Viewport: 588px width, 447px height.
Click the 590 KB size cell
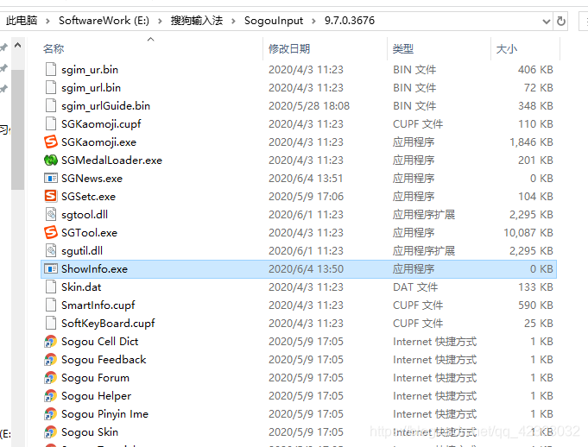(x=536, y=305)
